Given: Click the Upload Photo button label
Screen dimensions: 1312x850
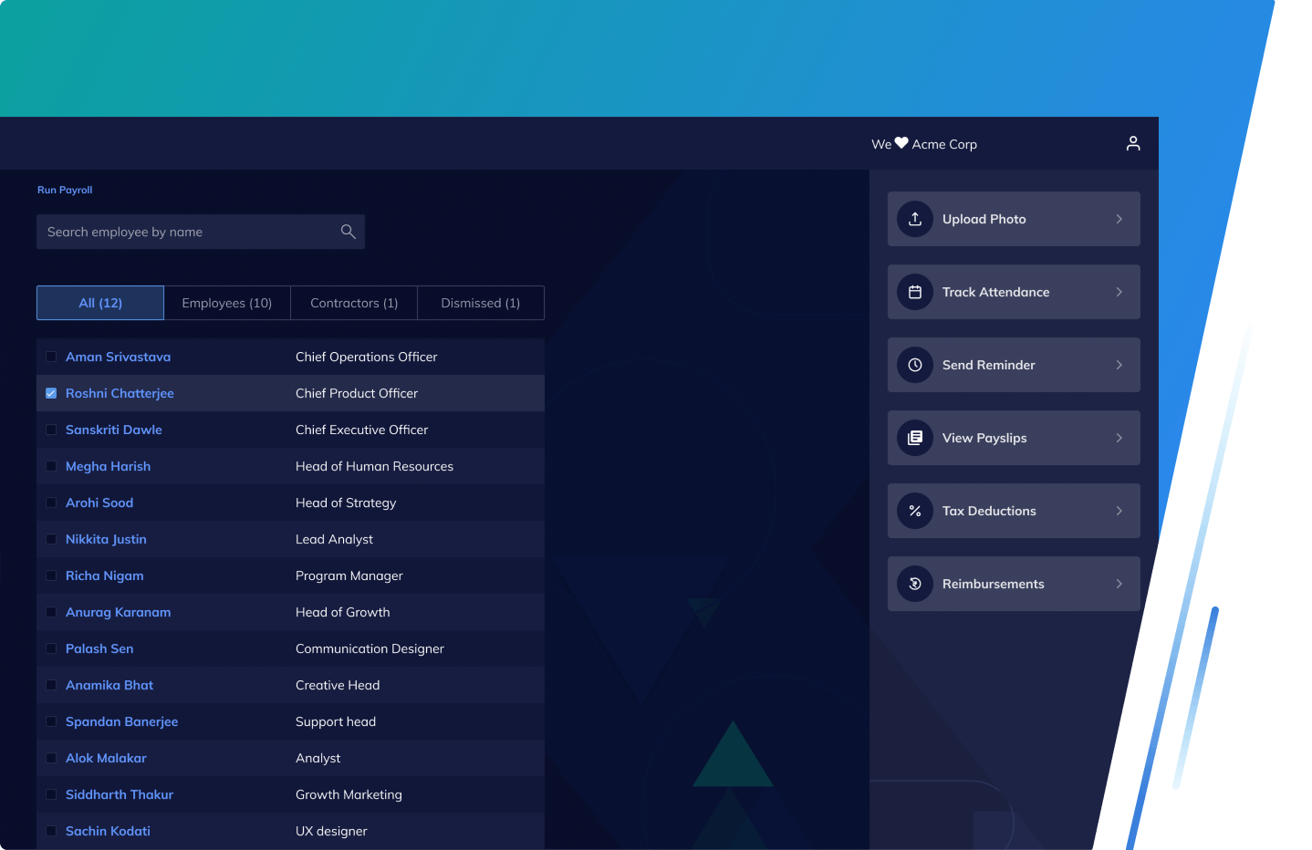Looking at the screenshot, I should [x=984, y=219].
